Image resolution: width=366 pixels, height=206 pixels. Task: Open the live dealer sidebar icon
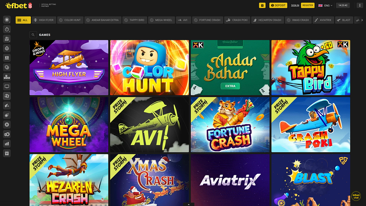(x=7, y=58)
